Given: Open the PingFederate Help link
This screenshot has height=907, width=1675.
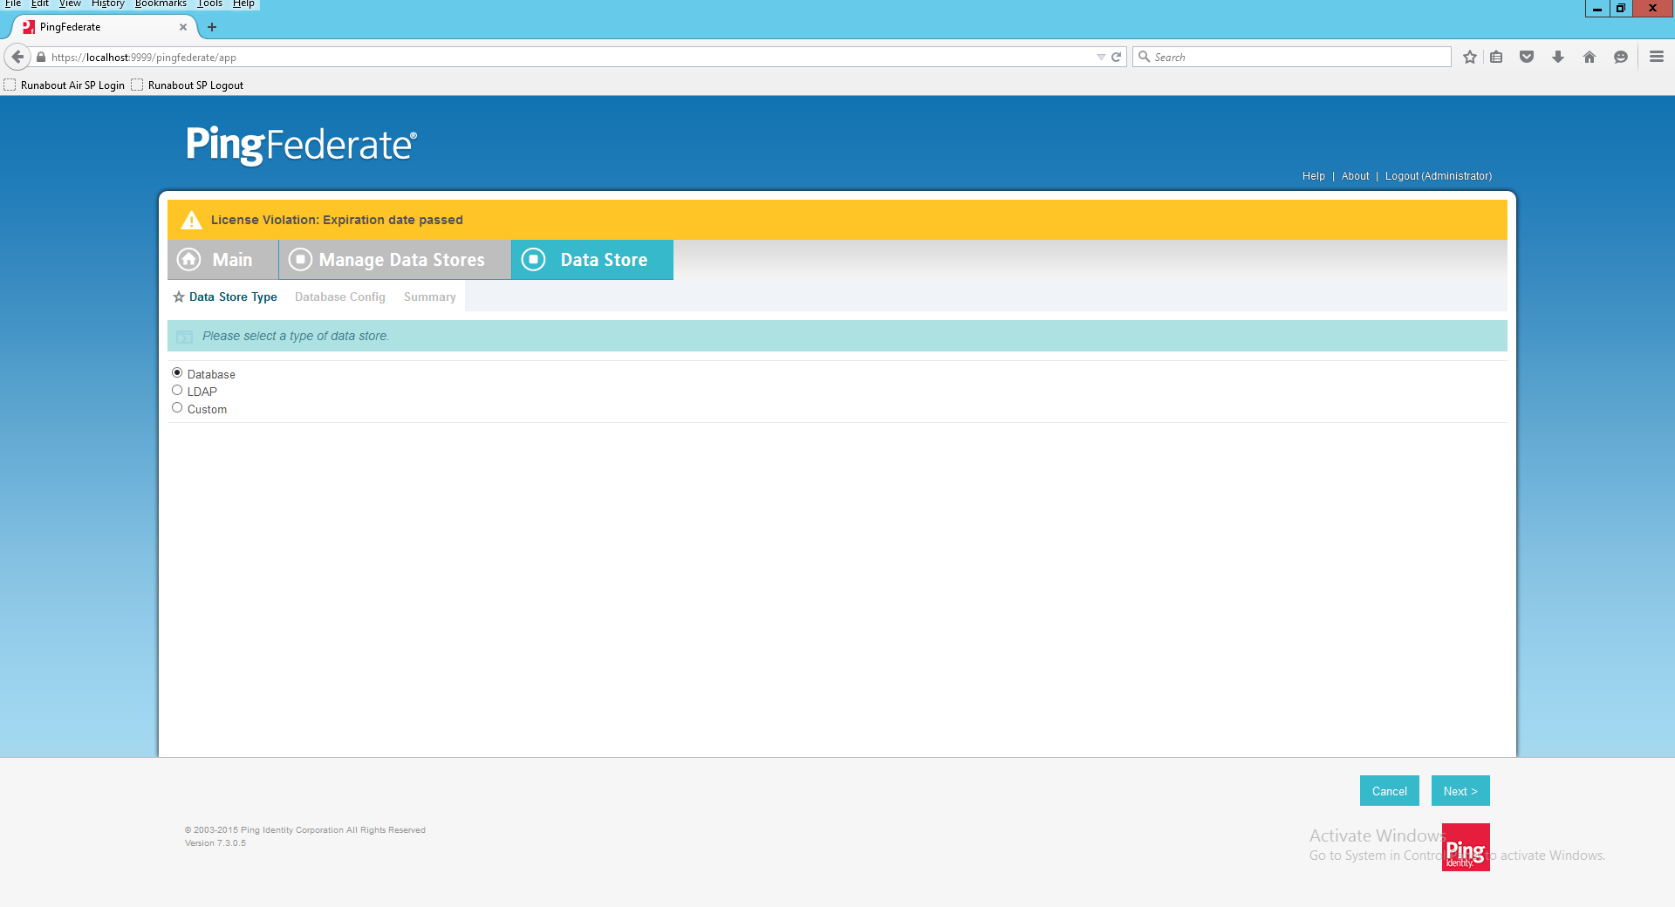Looking at the screenshot, I should (1314, 176).
